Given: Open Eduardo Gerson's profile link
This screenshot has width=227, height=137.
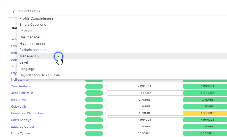Looking at the screenshot, I should (x=23, y=127).
